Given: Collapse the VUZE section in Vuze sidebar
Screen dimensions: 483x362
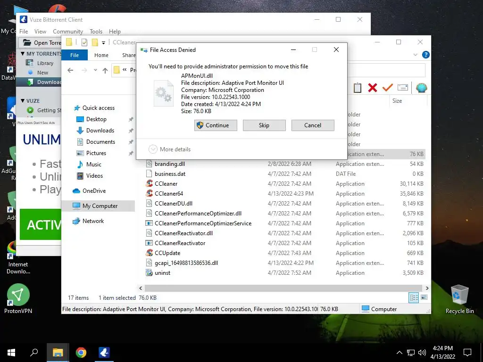Looking at the screenshot, I should [23, 101].
